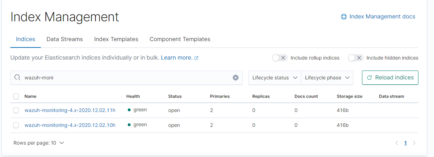
Task: Clear the wazuh-moni search text
Action: [236, 78]
